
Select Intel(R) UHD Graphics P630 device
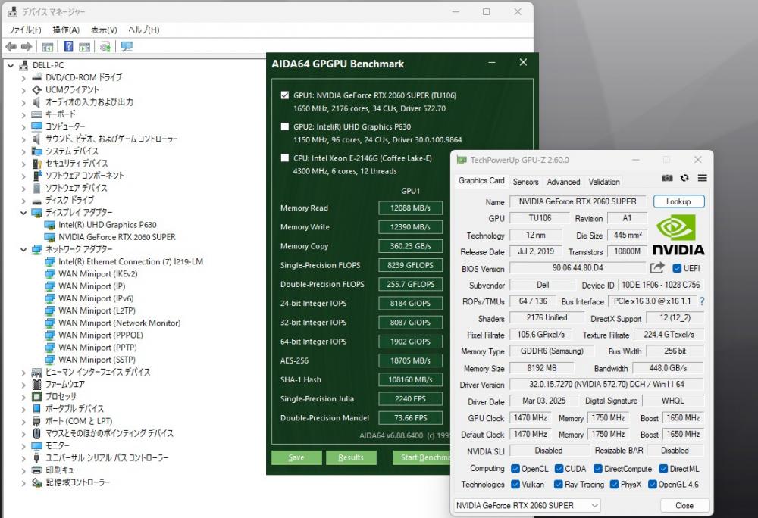tap(108, 225)
